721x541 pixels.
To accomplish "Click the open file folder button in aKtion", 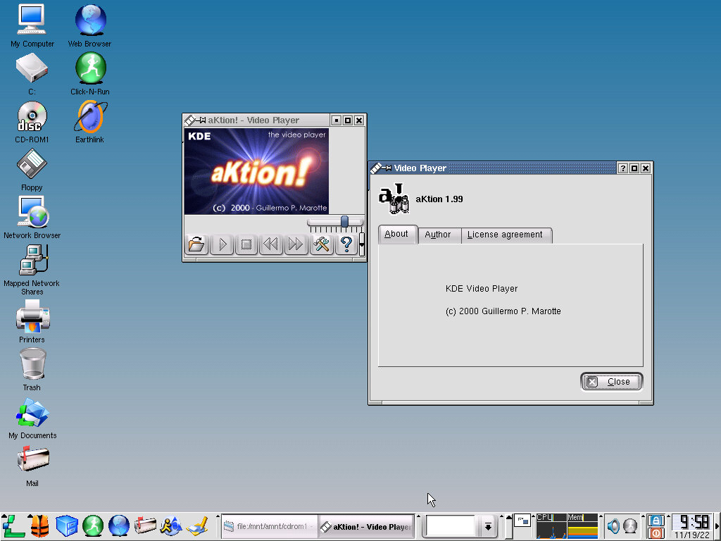I will pos(196,244).
